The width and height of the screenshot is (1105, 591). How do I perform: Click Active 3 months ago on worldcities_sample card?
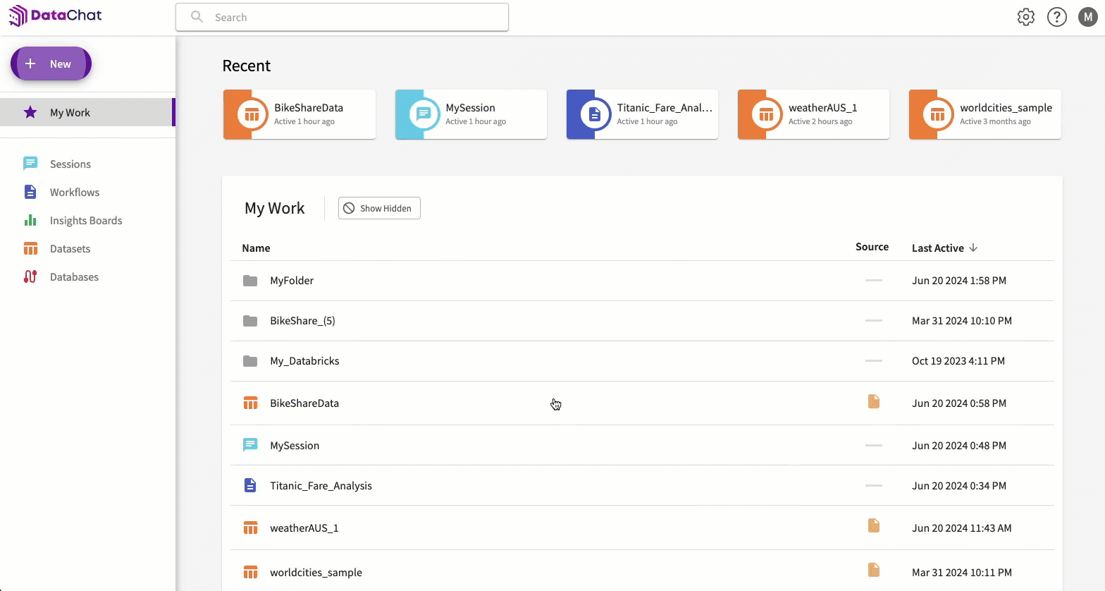pyautogui.click(x=995, y=121)
